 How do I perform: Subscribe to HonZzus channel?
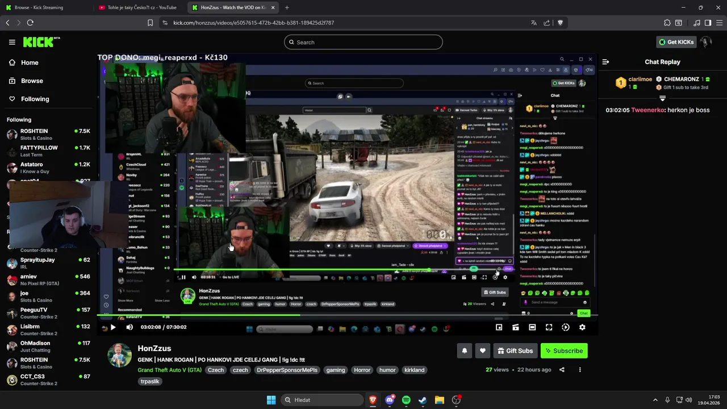pyautogui.click(x=564, y=351)
